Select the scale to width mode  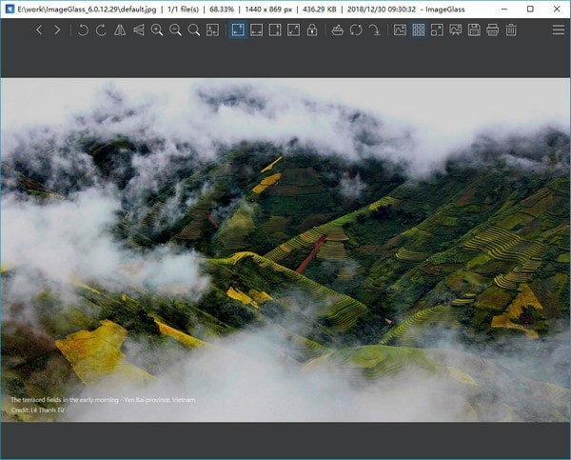(256, 30)
